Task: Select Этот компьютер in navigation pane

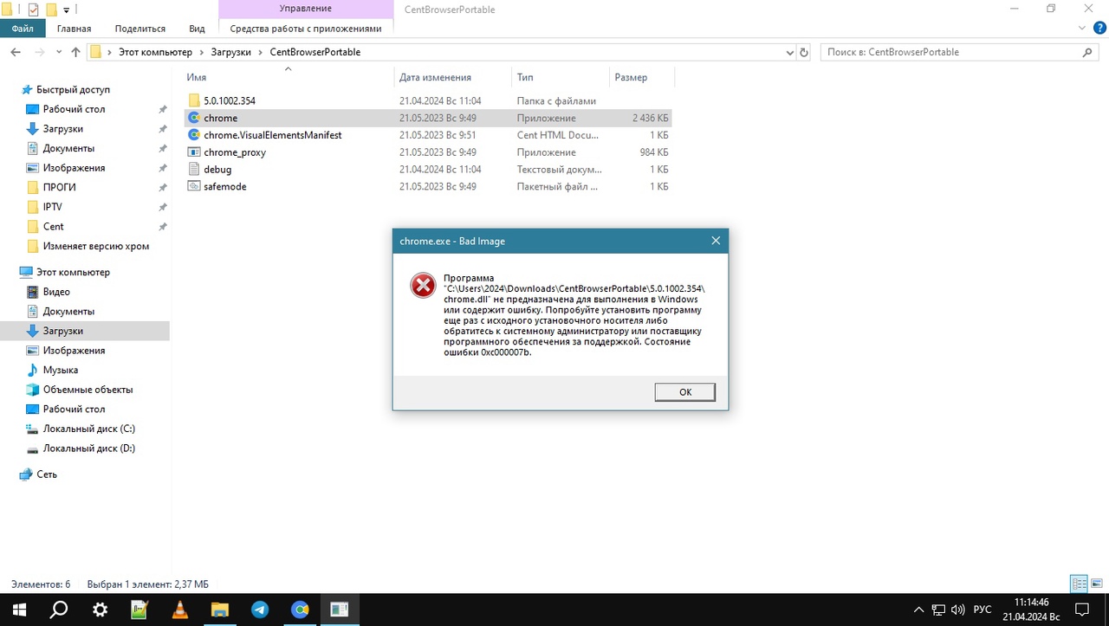Action: click(x=73, y=272)
